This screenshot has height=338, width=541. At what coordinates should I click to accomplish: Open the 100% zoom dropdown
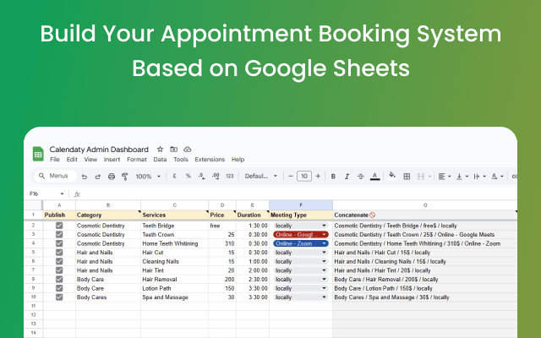148,177
